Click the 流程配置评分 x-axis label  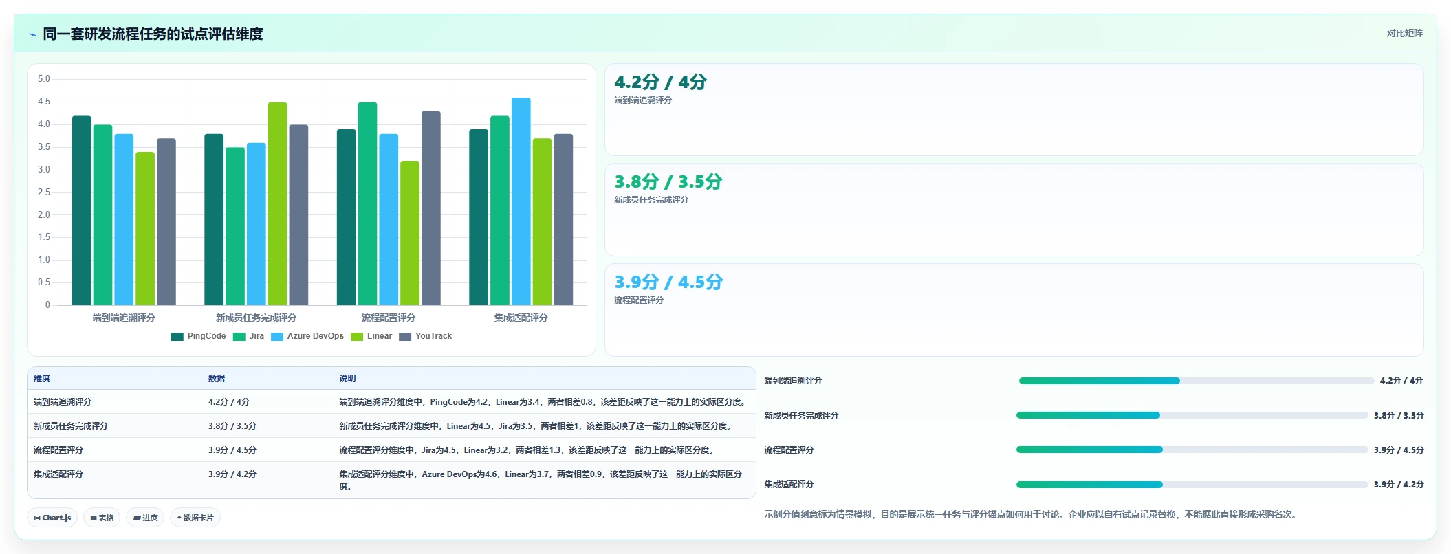tap(389, 318)
